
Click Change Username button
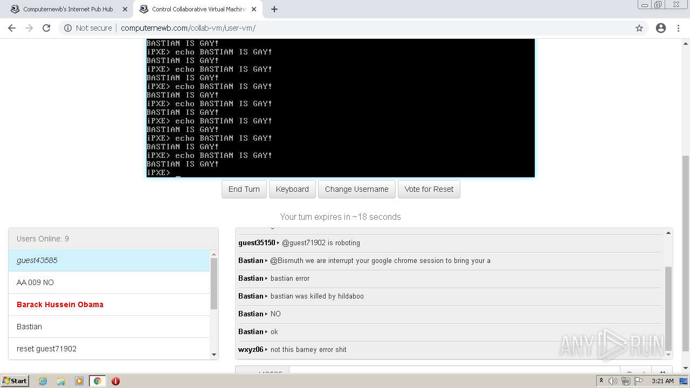point(357,189)
